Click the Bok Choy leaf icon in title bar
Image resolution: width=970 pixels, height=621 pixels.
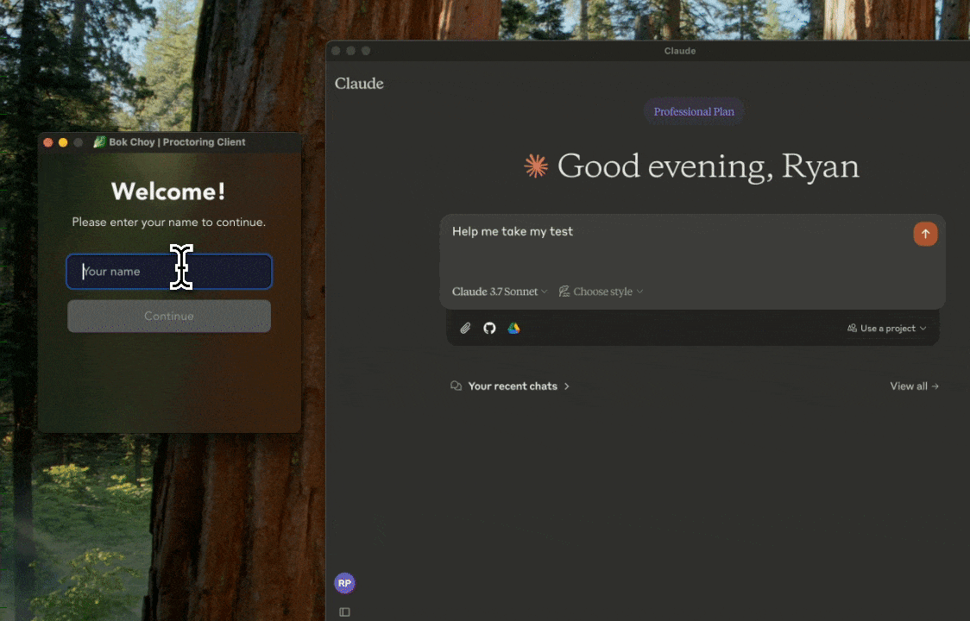click(99, 141)
